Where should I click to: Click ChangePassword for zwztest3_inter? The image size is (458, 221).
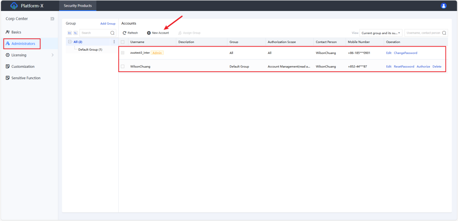pyautogui.click(x=406, y=53)
